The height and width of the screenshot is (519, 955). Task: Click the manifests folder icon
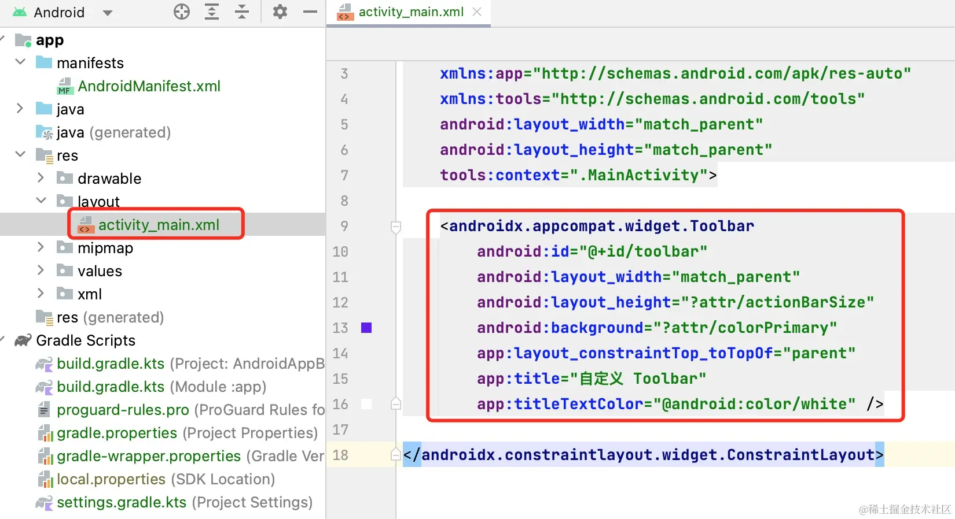click(44, 62)
